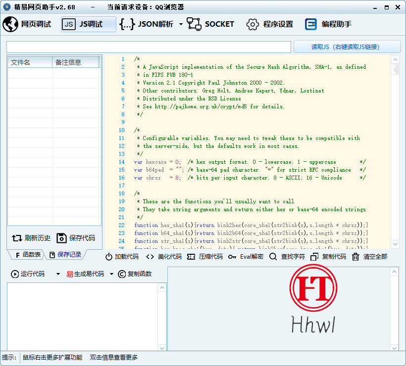Click 加载代码 power icon
Image resolution: width=406 pixels, height=366 pixels.
click(x=109, y=257)
